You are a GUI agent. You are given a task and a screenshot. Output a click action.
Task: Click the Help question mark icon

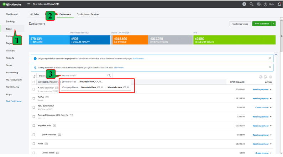click(x=265, y=4)
